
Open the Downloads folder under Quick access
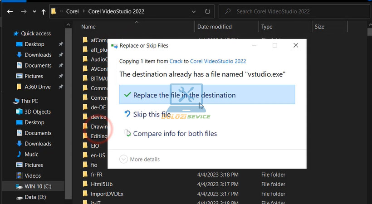(38, 55)
